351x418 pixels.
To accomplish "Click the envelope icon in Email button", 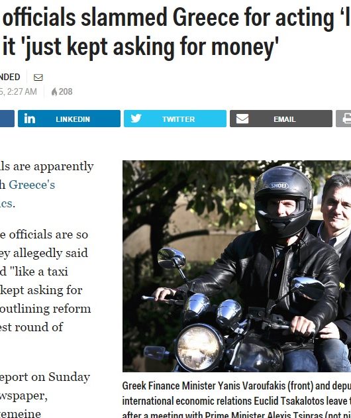I will [242, 119].
